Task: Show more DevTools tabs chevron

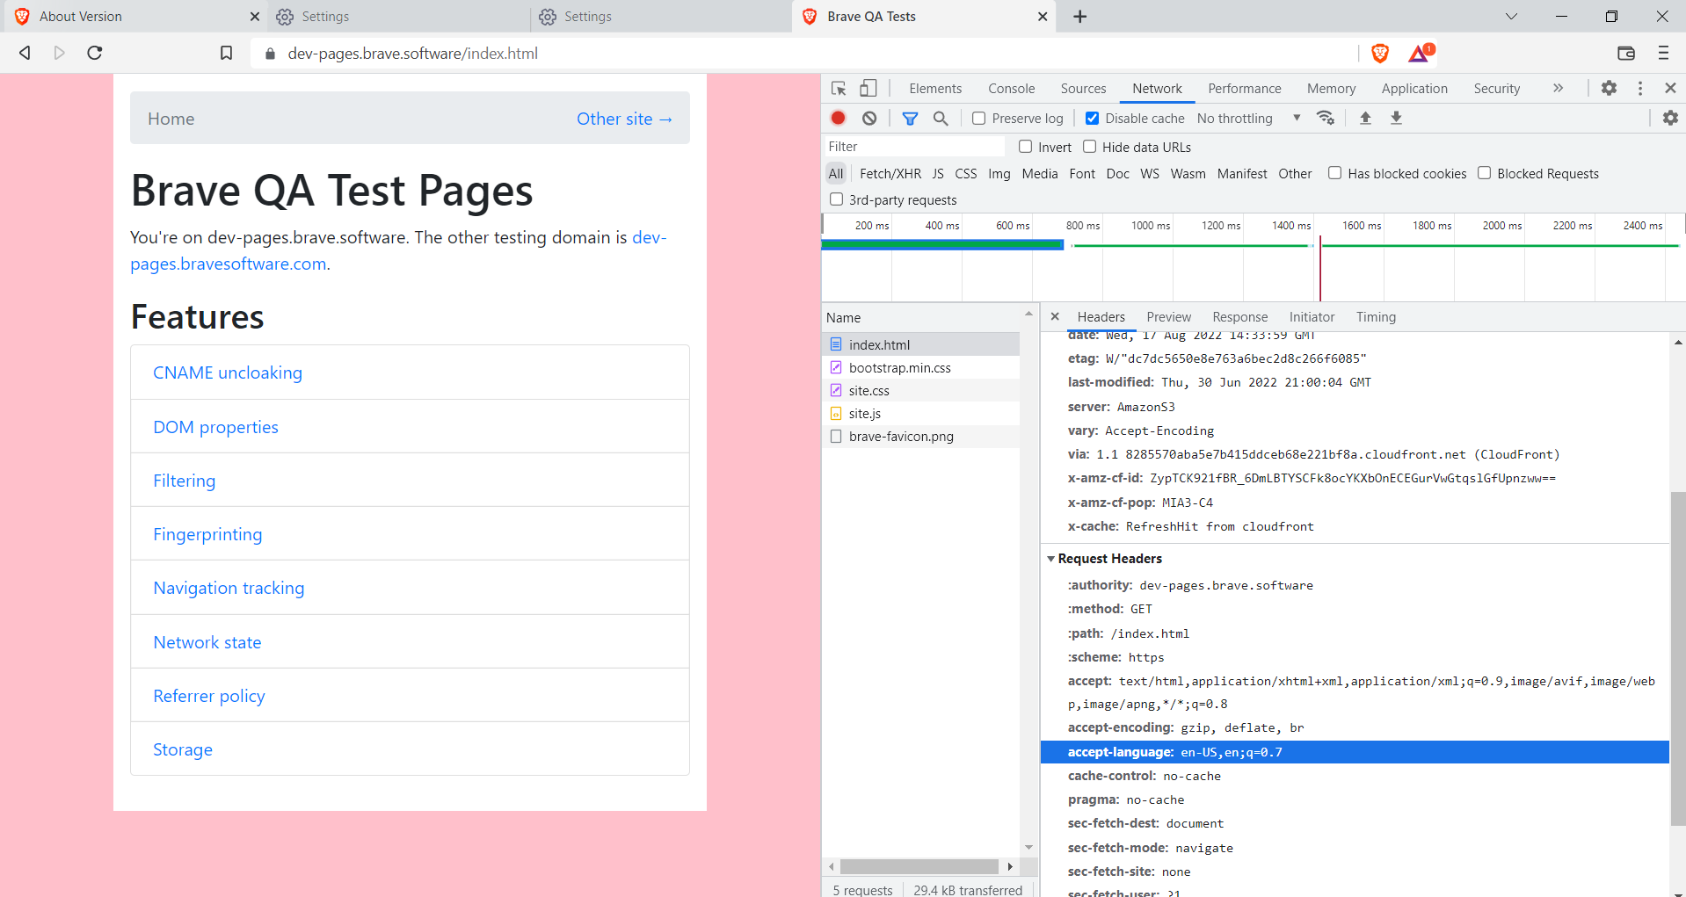Action: click(x=1558, y=88)
